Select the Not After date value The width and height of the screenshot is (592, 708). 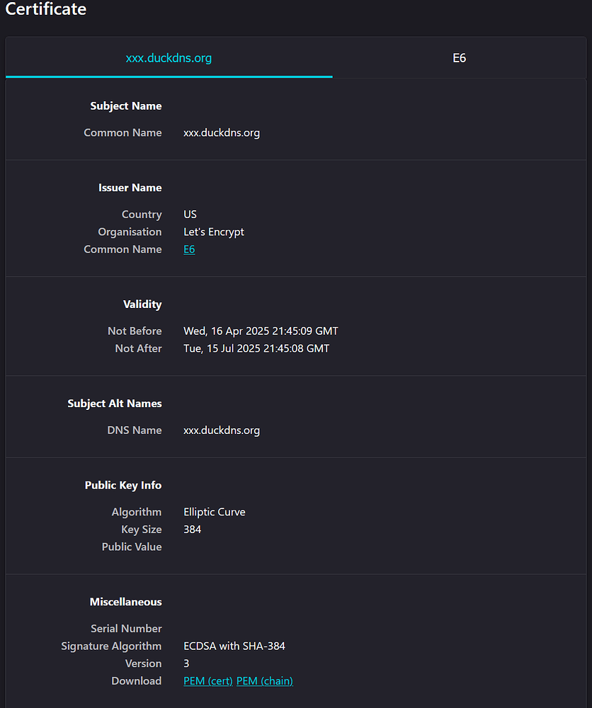[x=256, y=348]
